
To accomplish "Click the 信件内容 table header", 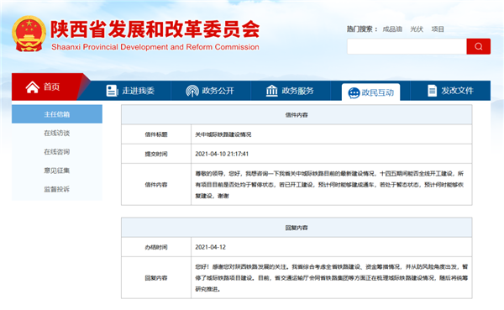I will (297, 115).
